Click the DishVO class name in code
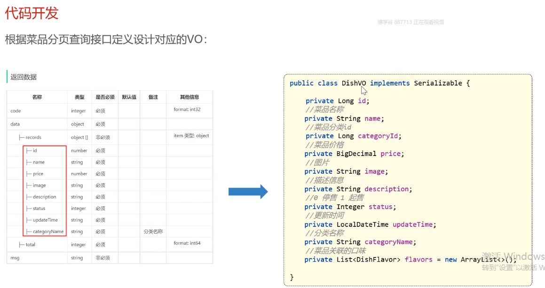Screen dimensions: 545x288 click(354, 83)
